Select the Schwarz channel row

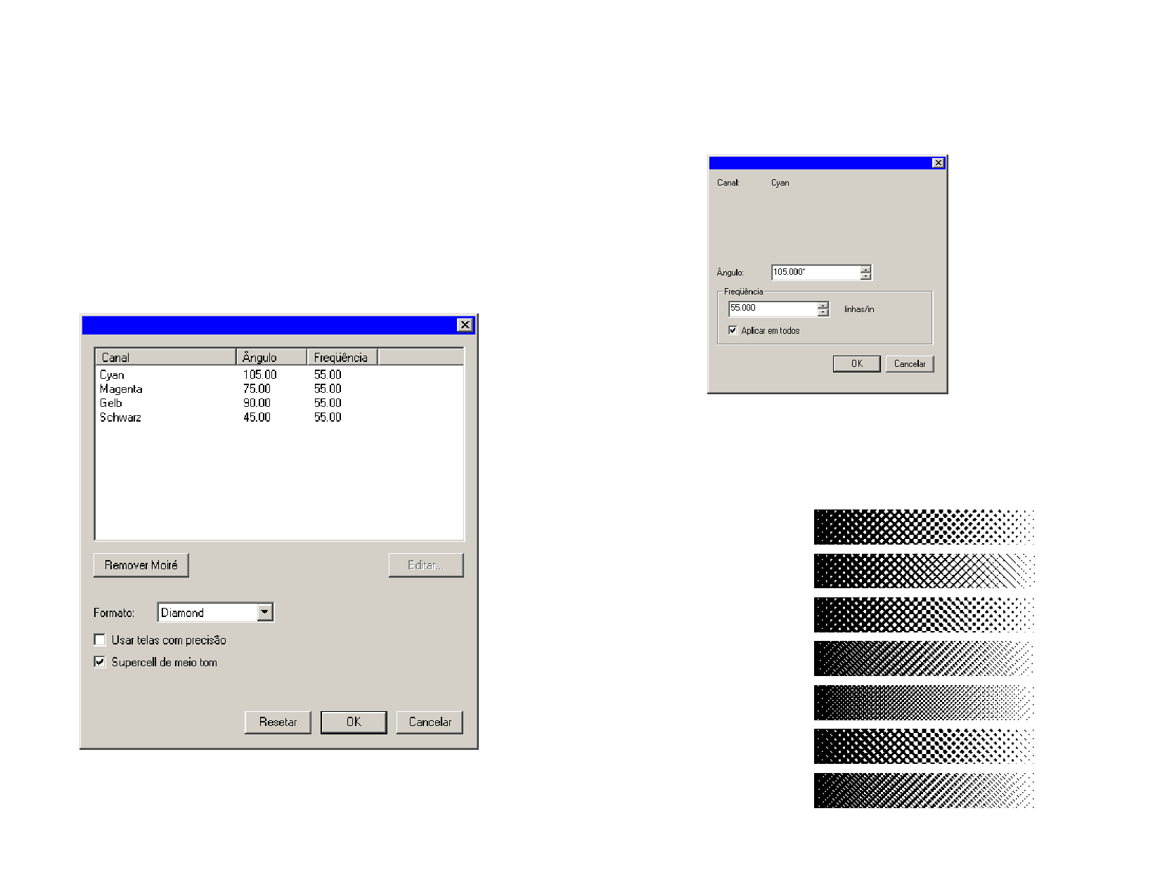120,417
